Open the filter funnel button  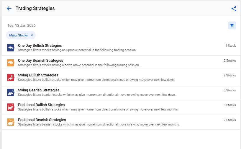click(x=232, y=25)
